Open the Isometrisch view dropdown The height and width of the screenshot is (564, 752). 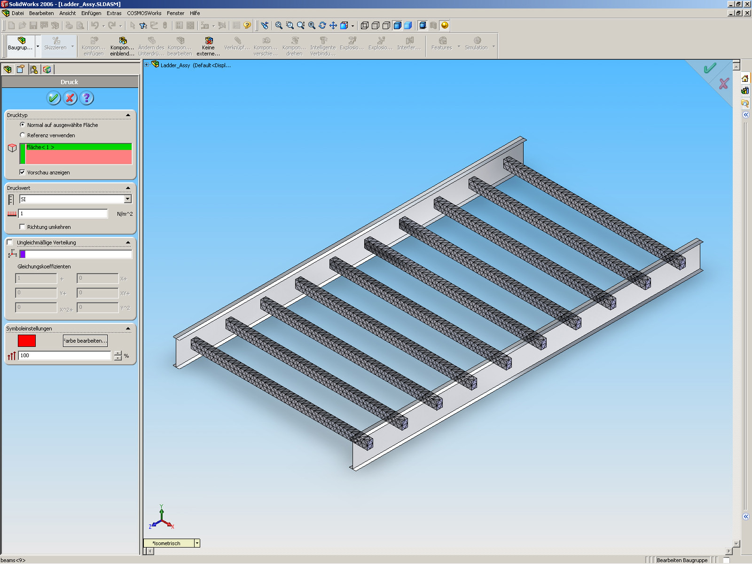pos(196,543)
